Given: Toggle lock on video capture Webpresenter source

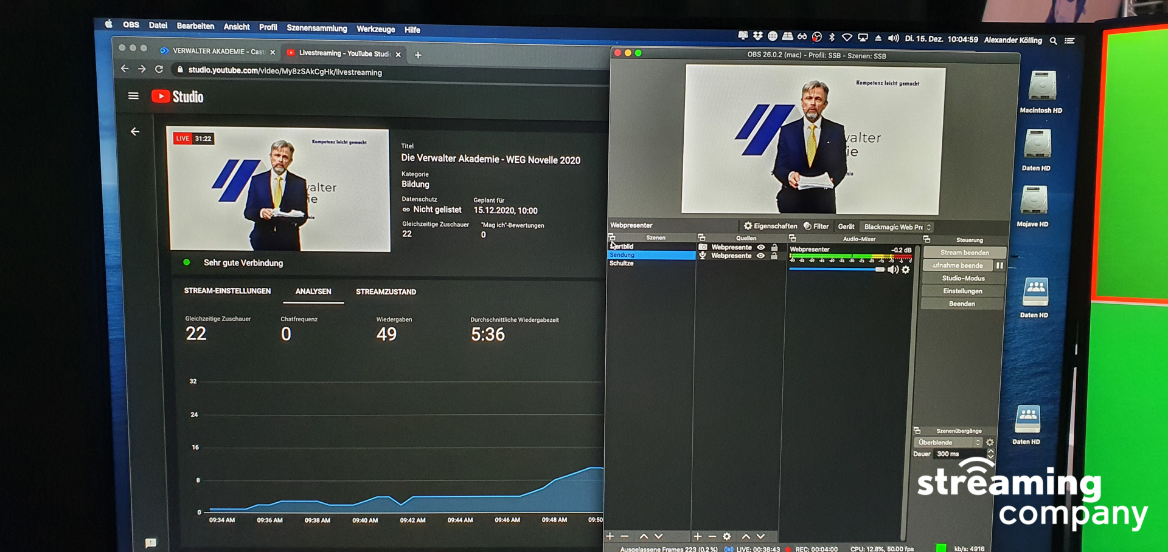Looking at the screenshot, I should coord(774,247).
